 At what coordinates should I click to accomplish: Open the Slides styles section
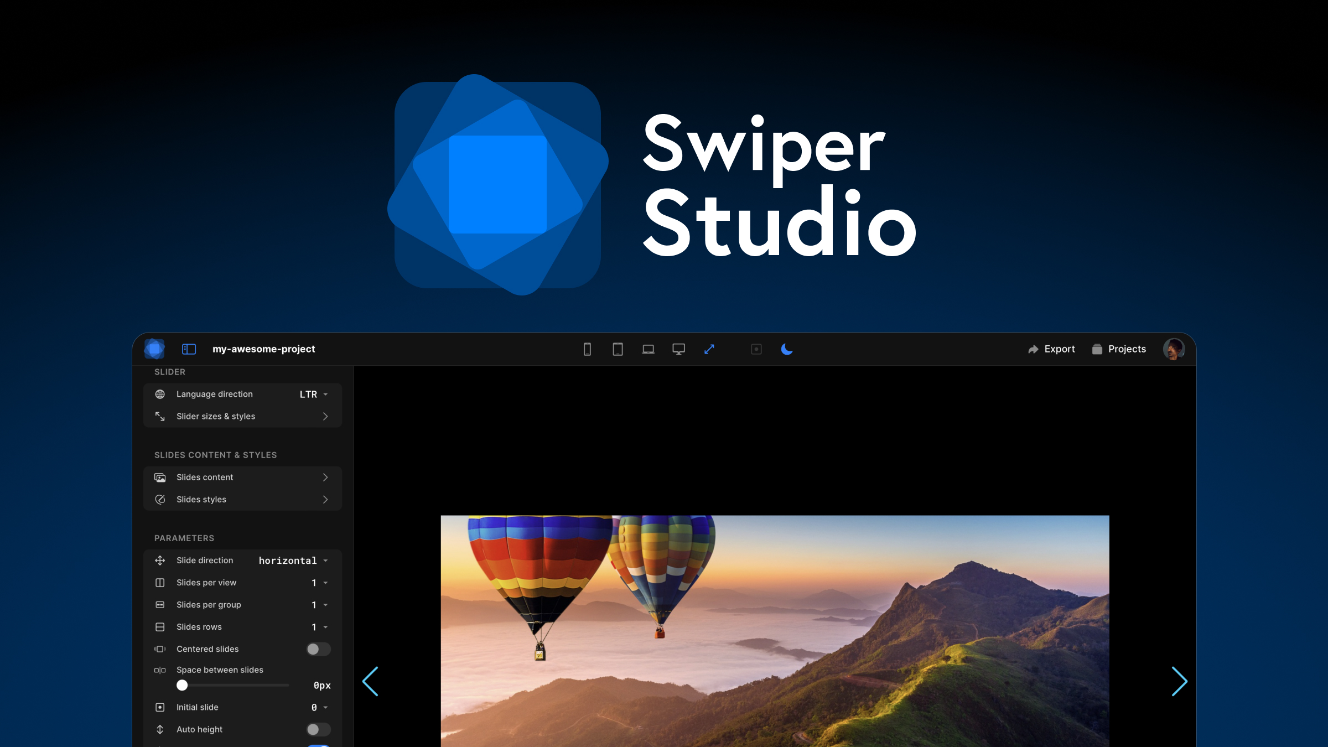[x=242, y=499]
